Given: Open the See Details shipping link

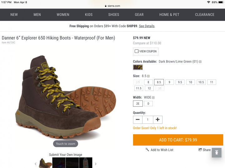Looking at the screenshot, I should pos(147,26).
